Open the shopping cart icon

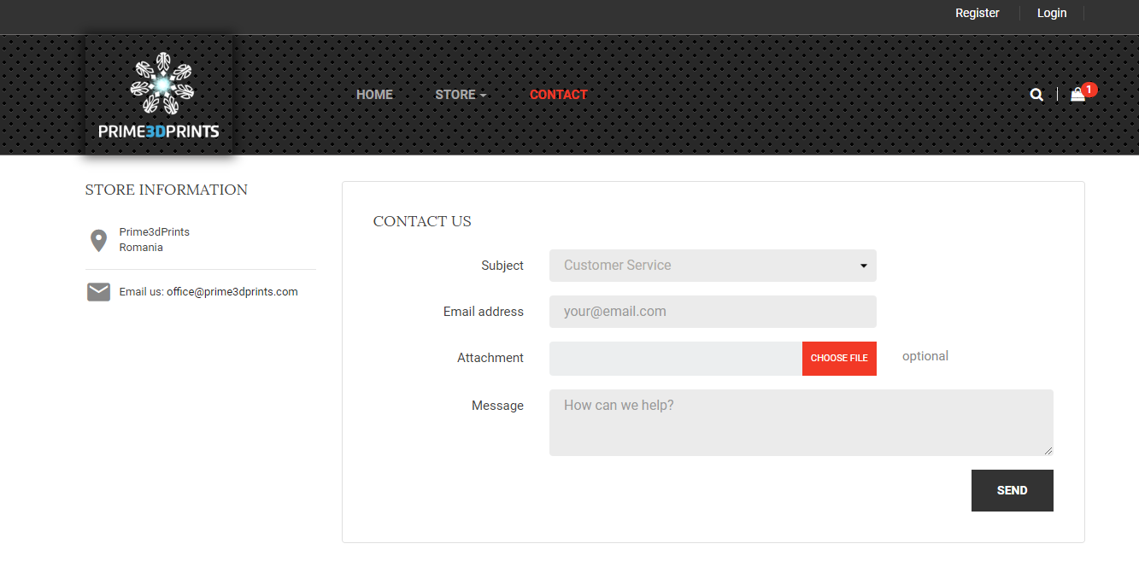point(1078,95)
